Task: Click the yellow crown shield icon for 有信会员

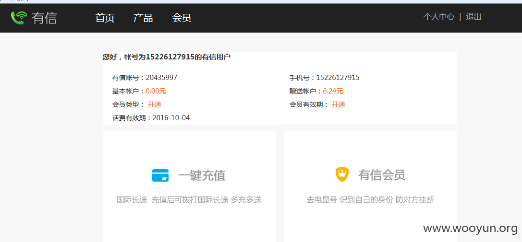Action: (x=342, y=174)
